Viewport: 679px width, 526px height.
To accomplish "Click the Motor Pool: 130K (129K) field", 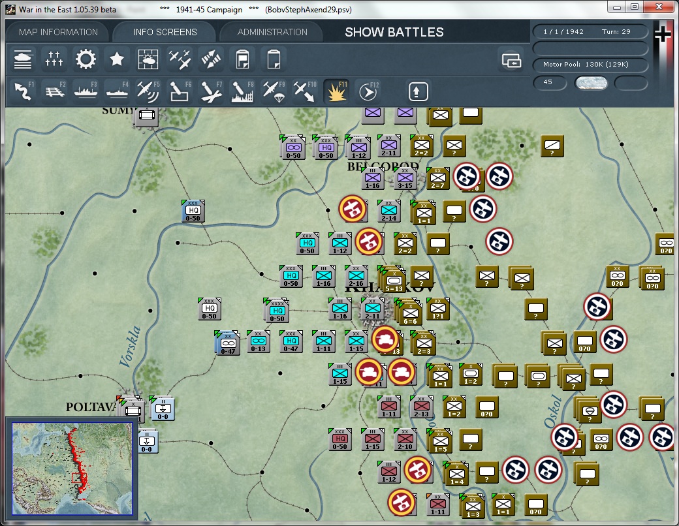I will (x=590, y=65).
